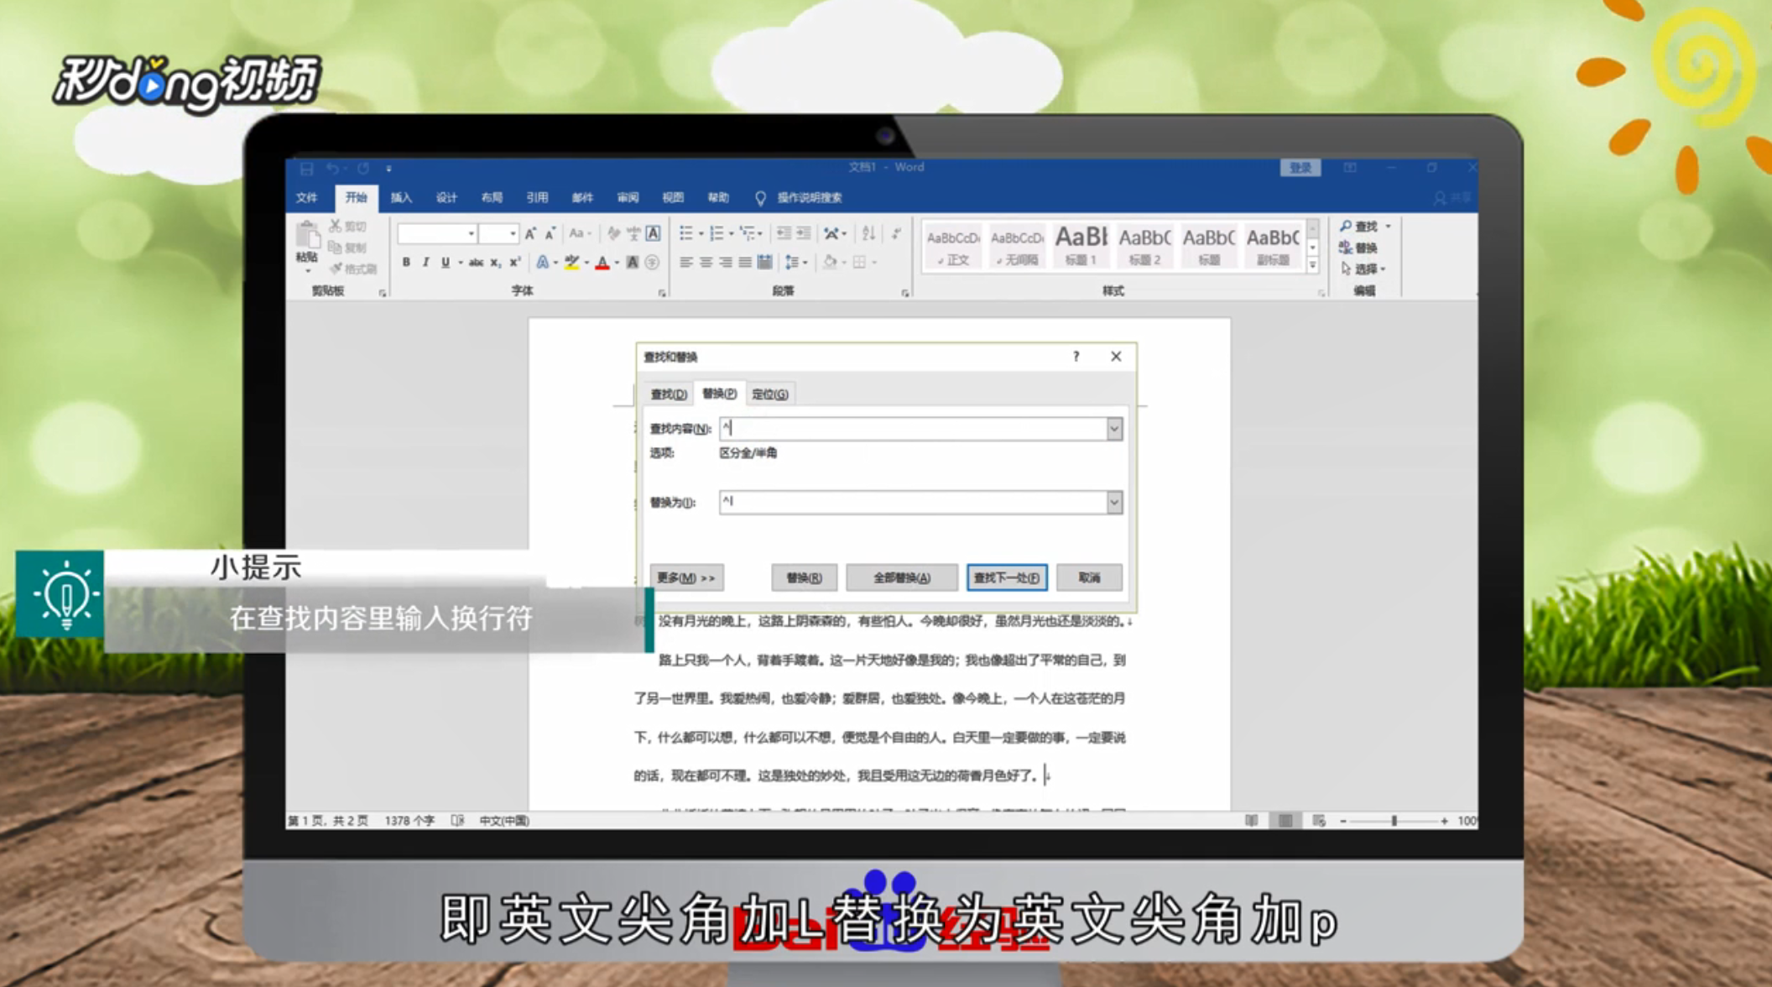Click the Find Next (查找下一处) button
The image size is (1772, 987).
[1007, 577]
